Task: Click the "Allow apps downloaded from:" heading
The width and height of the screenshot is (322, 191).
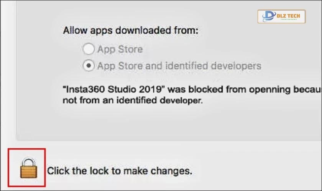Action: click(131, 31)
